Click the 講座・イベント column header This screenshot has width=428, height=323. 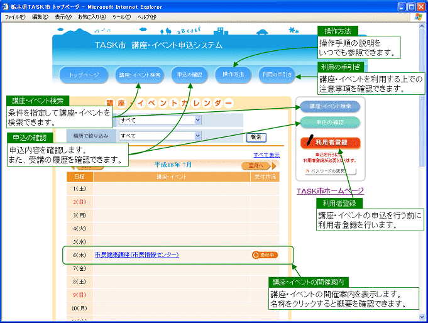click(172, 177)
